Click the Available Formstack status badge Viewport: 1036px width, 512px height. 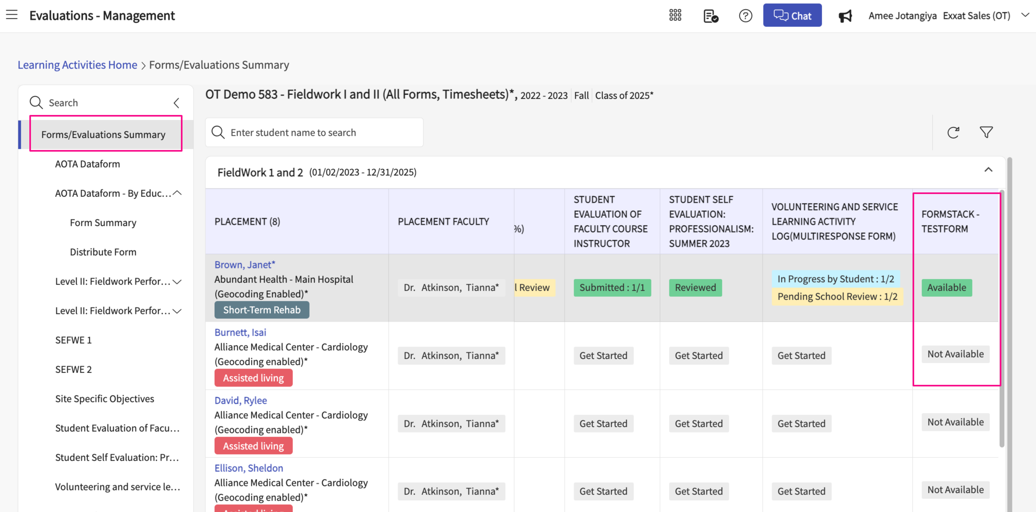pyautogui.click(x=946, y=287)
